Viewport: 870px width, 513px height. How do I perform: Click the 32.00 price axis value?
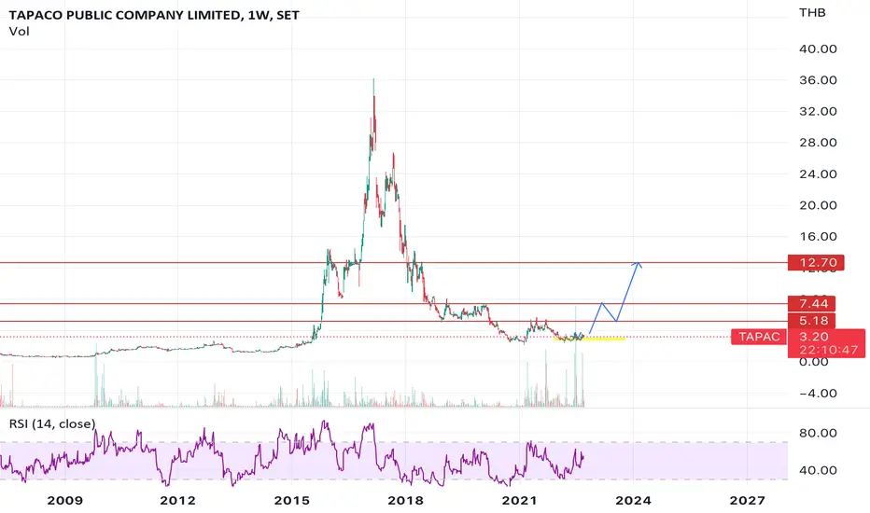pyautogui.click(x=818, y=111)
